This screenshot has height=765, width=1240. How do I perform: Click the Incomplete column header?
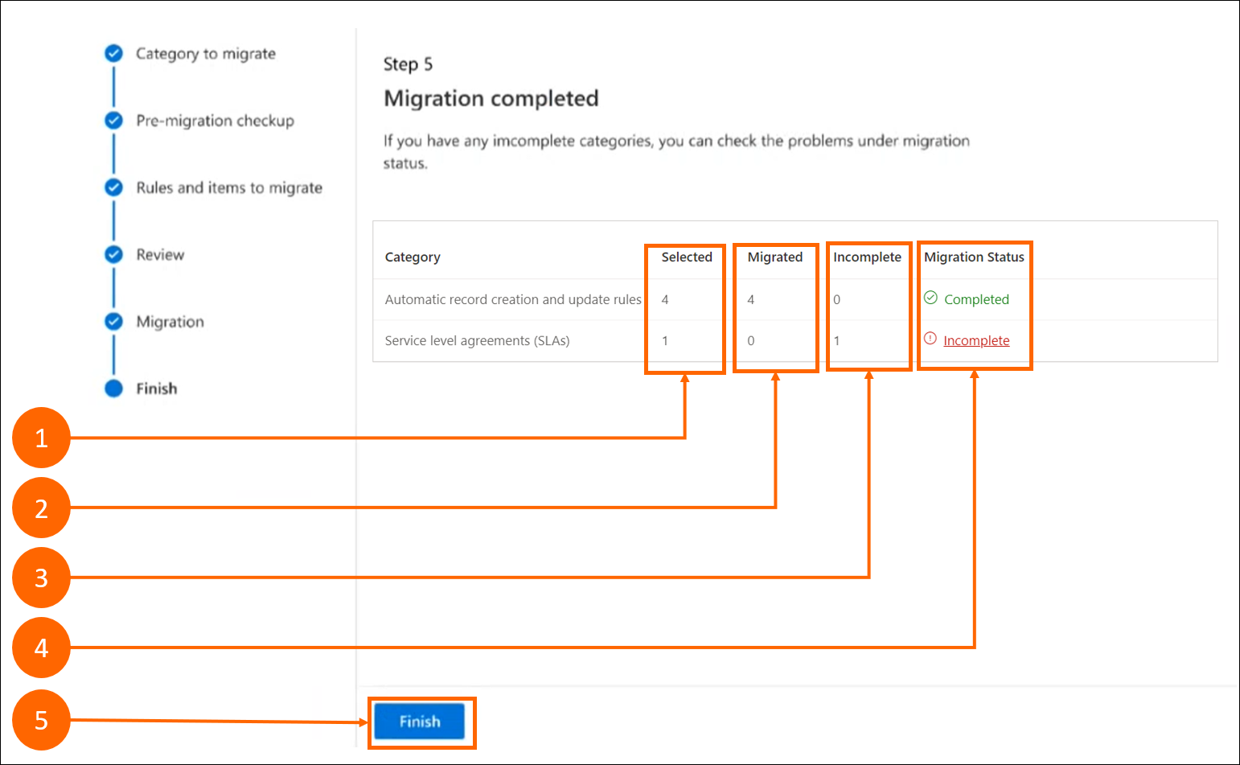(x=867, y=257)
